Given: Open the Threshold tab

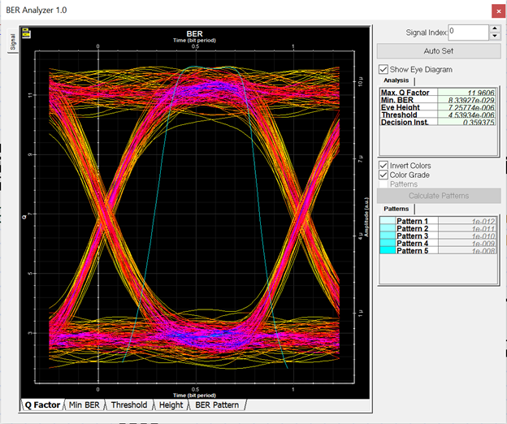Looking at the screenshot, I should tap(129, 405).
